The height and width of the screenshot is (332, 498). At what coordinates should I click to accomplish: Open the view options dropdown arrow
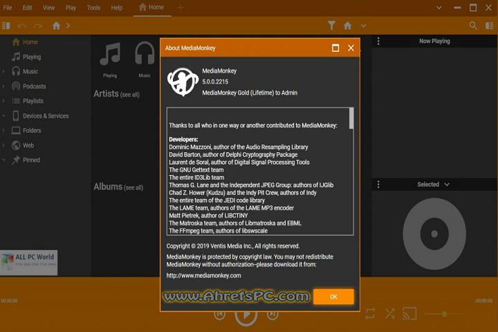click(x=363, y=26)
